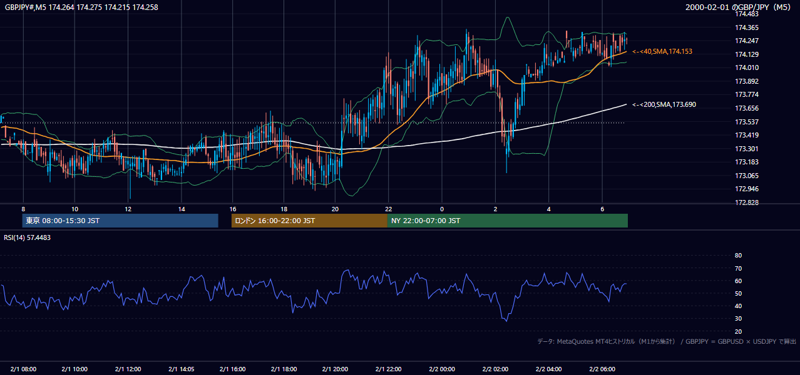Image resolution: width=800 pixels, height=375 pixels.
Task: Click hour label 14 under the price chart
Action: [x=182, y=209]
